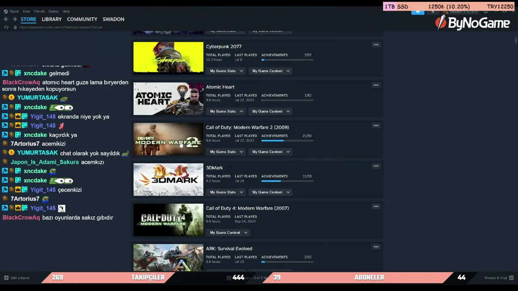
Task: Click the 2/32 achievements count for ARK
Action: 308,257
